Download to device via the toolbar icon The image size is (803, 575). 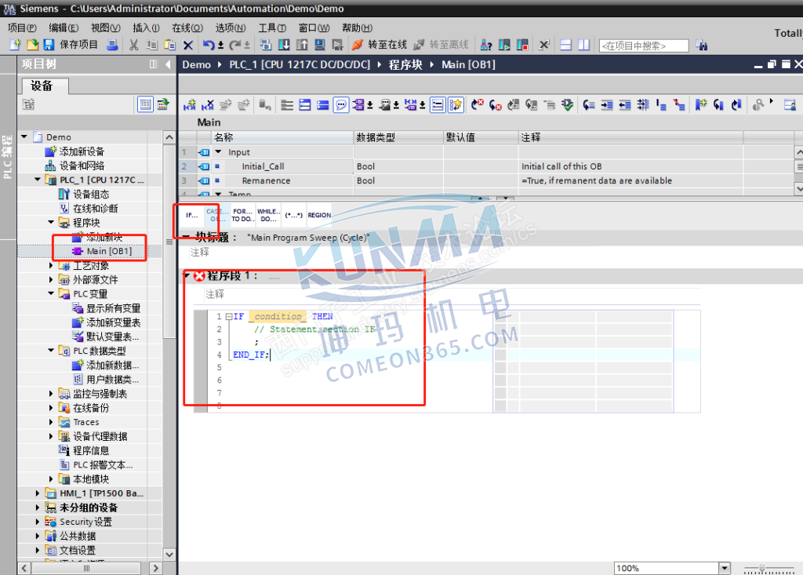(x=284, y=45)
